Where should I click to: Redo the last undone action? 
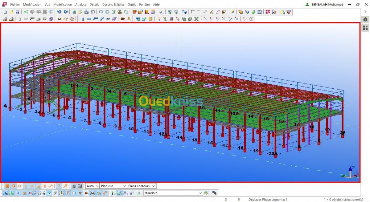coord(65,12)
